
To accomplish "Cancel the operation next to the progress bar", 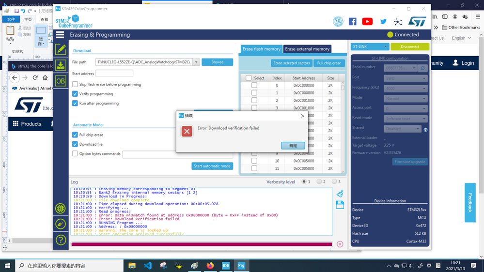I will point(340,244).
